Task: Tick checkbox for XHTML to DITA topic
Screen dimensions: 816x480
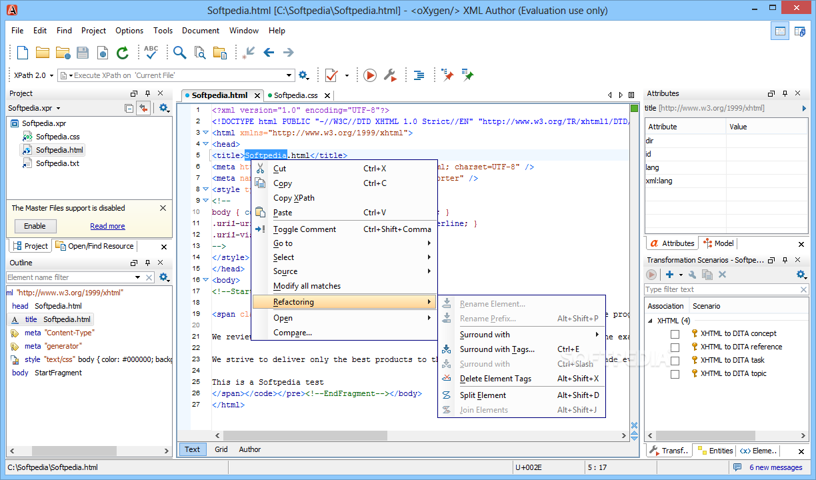Action: (675, 374)
